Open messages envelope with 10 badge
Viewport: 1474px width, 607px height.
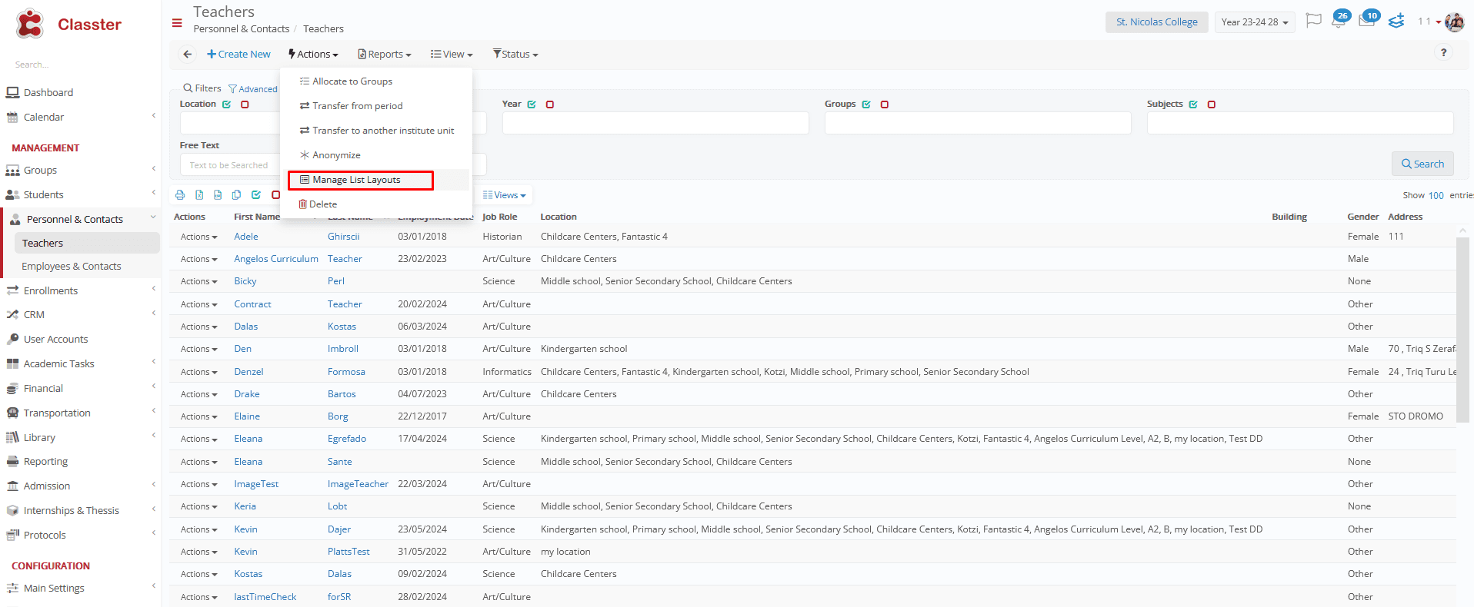1368,20
